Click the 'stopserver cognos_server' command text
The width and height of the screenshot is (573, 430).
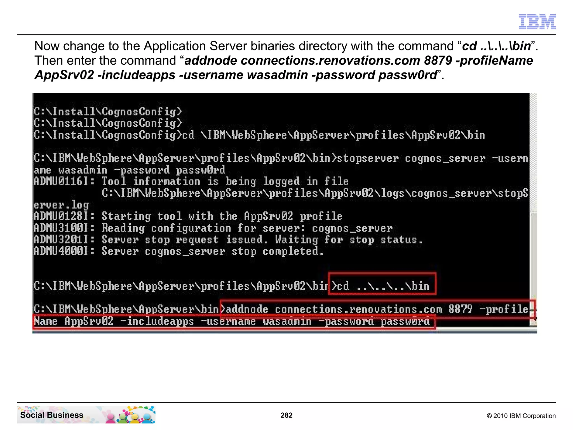click(411, 158)
